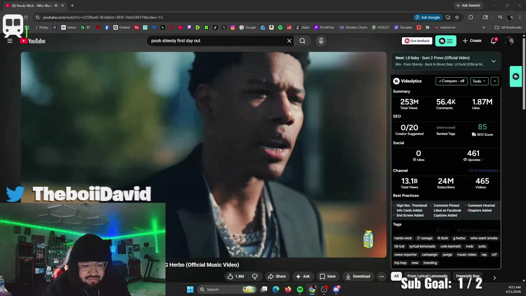Clear the search box text

[289, 41]
